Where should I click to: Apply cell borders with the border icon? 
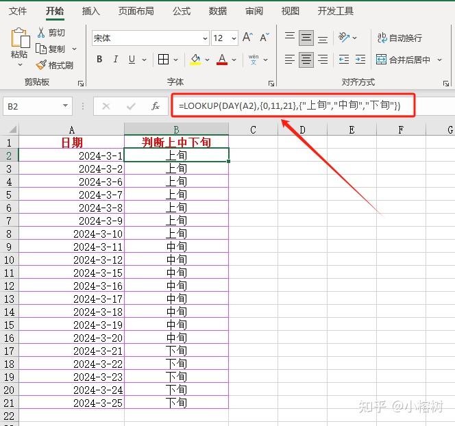pos(163,60)
